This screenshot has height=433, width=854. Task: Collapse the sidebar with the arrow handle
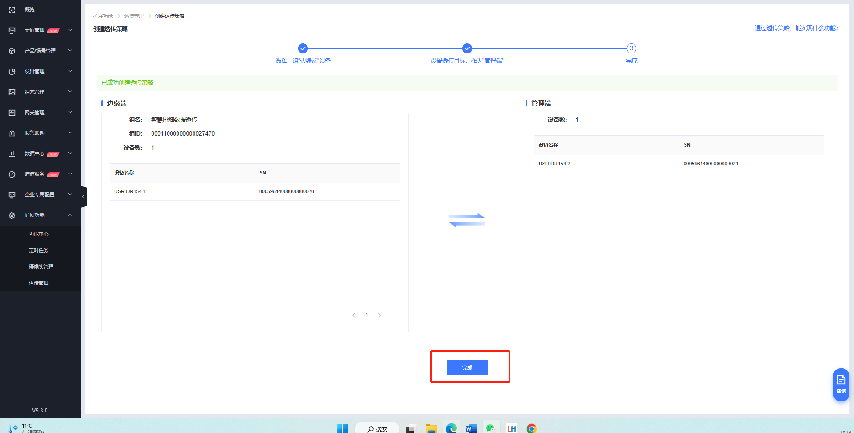pos(83,197)
